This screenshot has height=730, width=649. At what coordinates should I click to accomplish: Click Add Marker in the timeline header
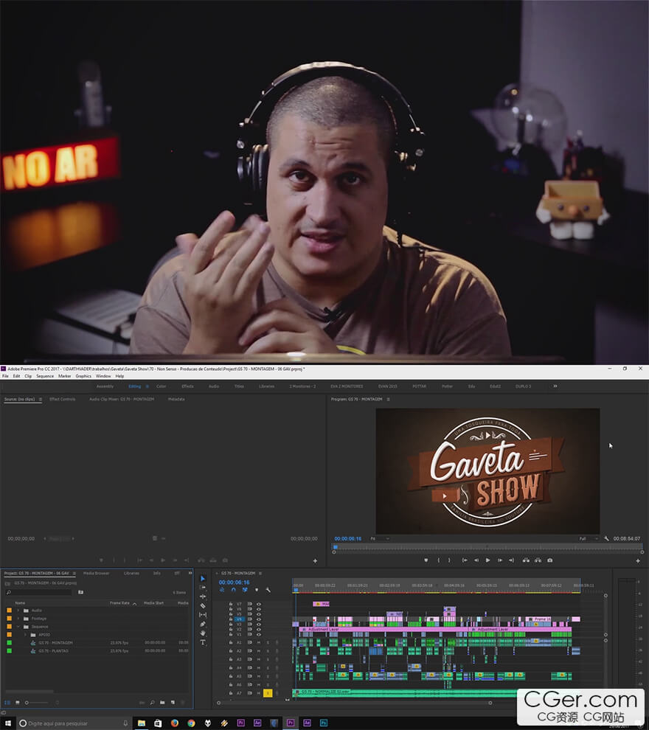pos(257,590)
